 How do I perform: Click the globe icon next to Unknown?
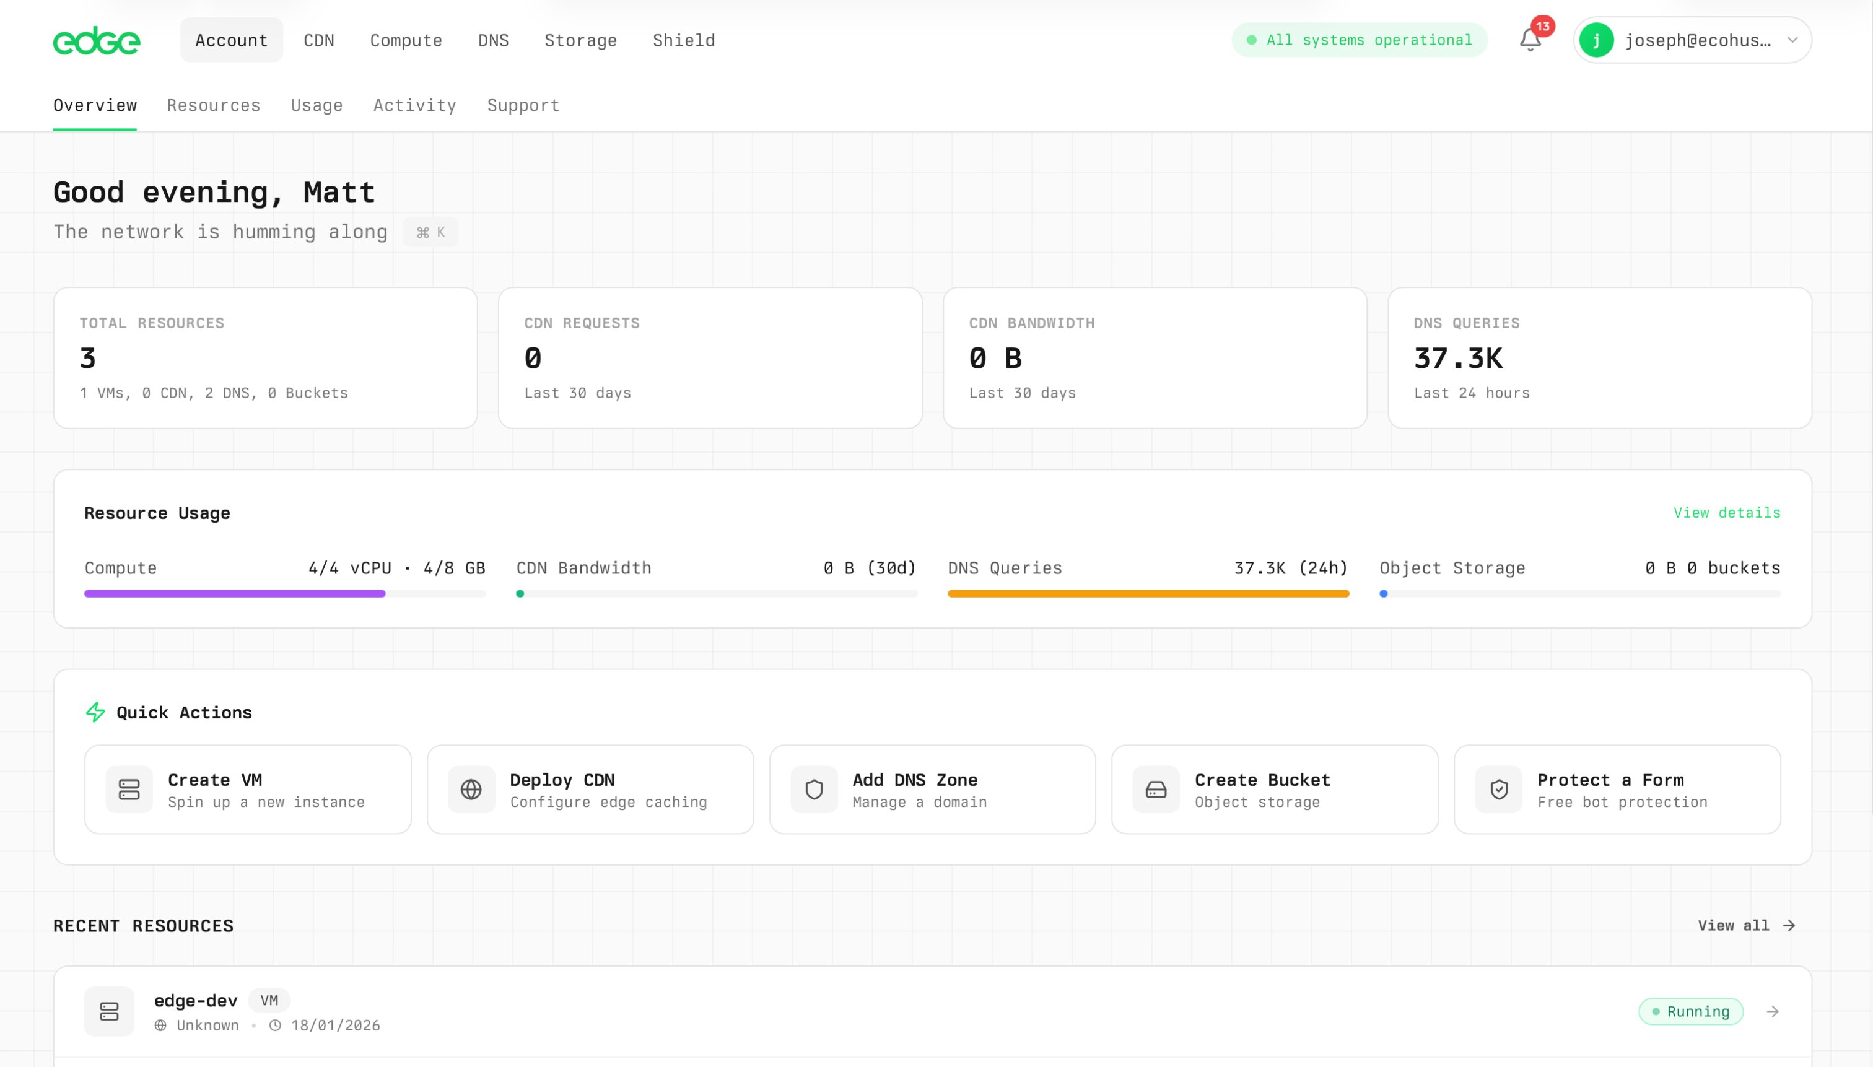[x=160, y=1026]
